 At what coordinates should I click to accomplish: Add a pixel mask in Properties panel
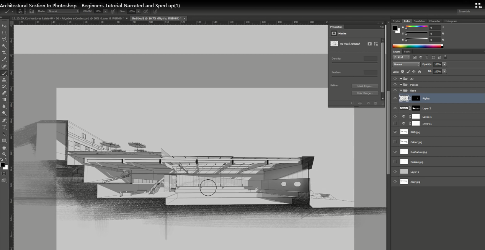(369, 44)
